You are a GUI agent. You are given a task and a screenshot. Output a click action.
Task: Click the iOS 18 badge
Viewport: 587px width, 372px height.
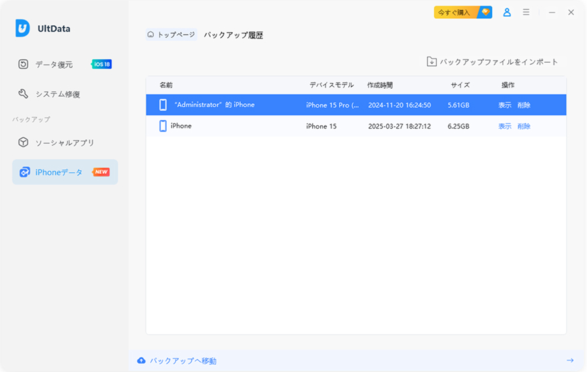(x=102, y=65)
